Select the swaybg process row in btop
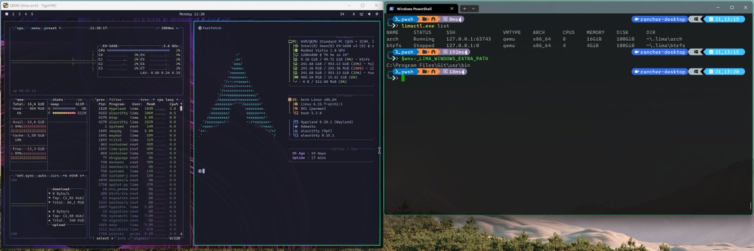754x251 pixels. pos(138,131)
